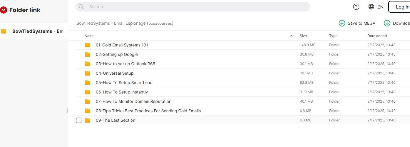Toggle the Name column sort arrow
This screenshot has width=410, height=147.
pyautogui.click(x=291, y=36)
